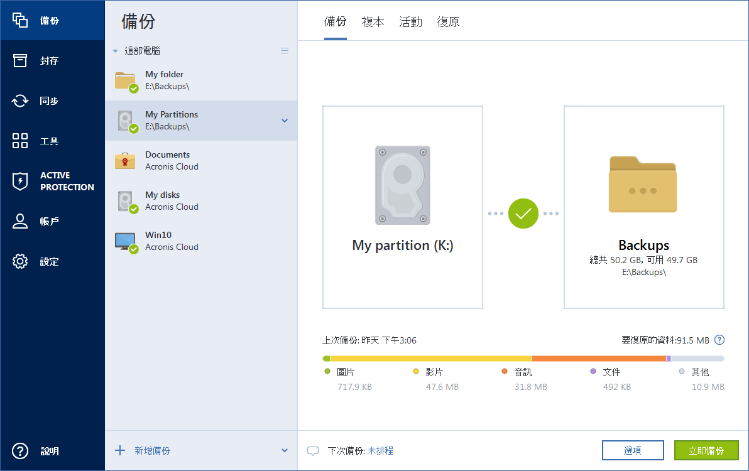This screenshot has height=471, width=749.
Task: Click the 立即備份 backup now button
Action: (706, 450)
